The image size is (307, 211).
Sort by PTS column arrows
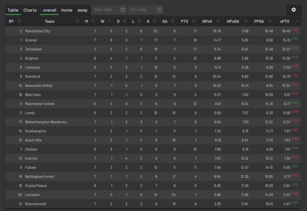click(194, 21)
